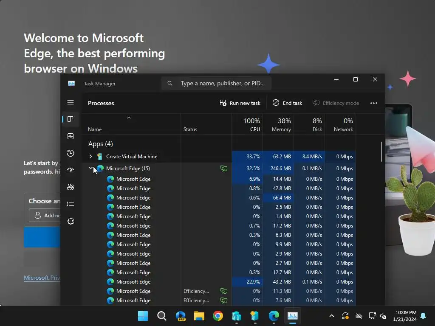This screenshot has width=435, height=326.
Task: Sort by Disk column header
Action: 309,124
